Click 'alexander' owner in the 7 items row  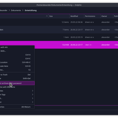click(106, 30)
